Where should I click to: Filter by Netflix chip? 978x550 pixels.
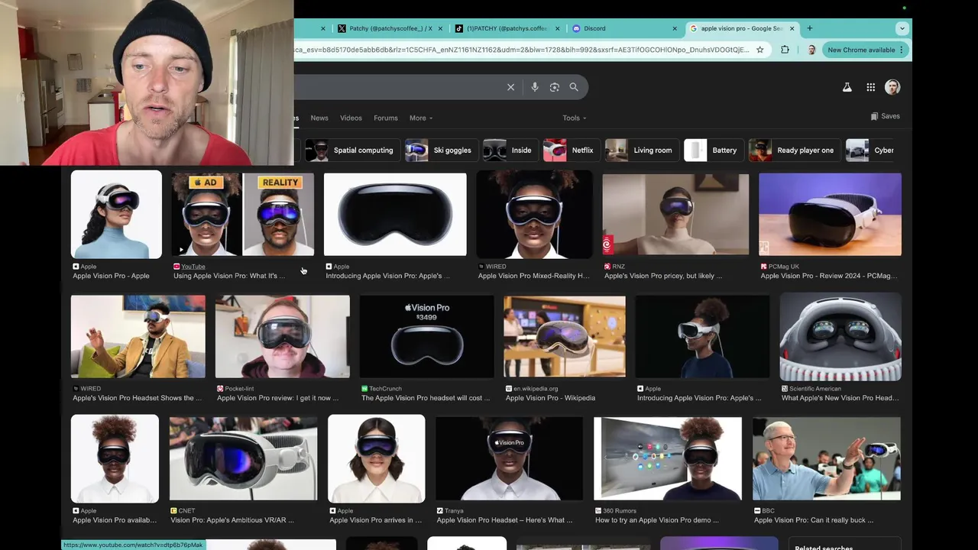[x=570, y=150]
